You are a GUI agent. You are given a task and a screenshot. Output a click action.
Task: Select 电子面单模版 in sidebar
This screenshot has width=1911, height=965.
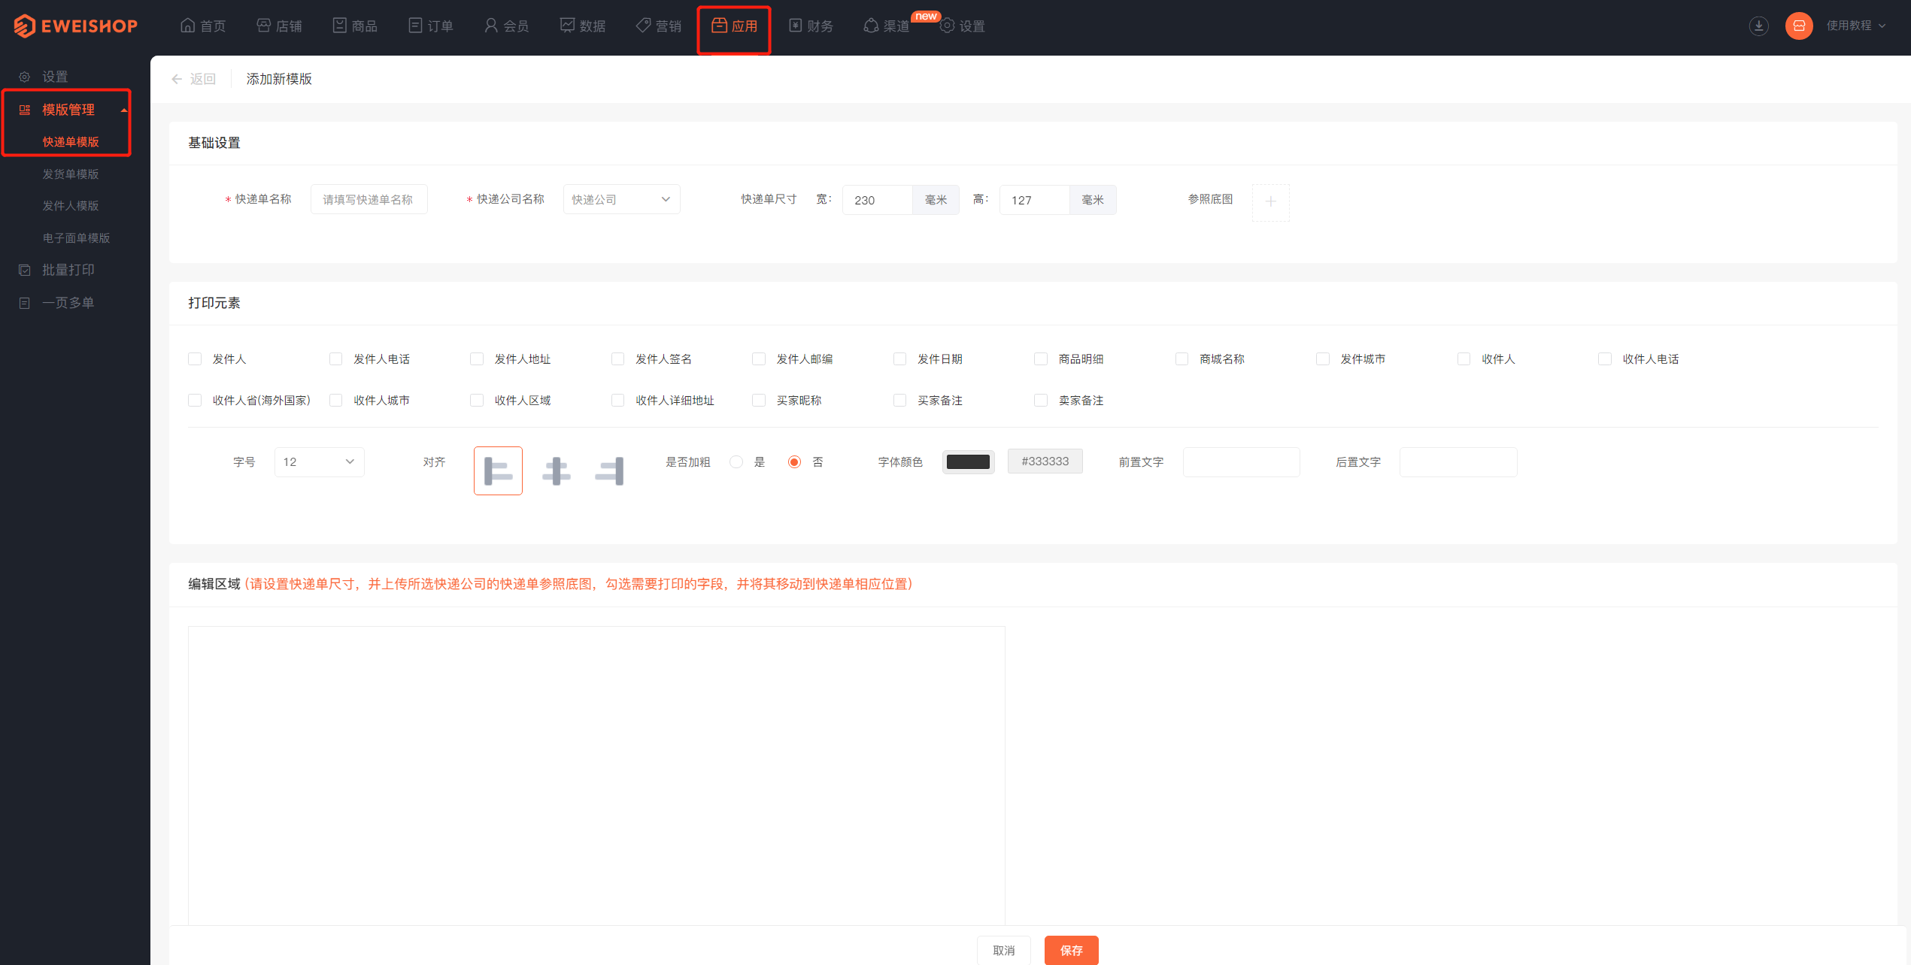(76, 237)
